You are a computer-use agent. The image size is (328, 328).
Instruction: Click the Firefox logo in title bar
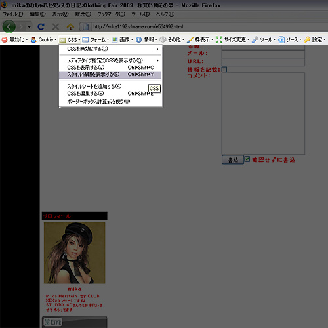tap(5, 5)
